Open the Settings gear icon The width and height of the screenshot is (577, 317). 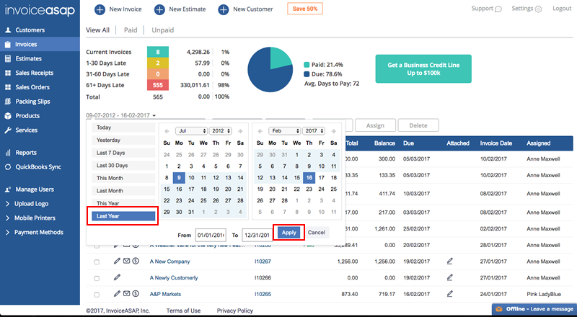click(x=538, y=9)
